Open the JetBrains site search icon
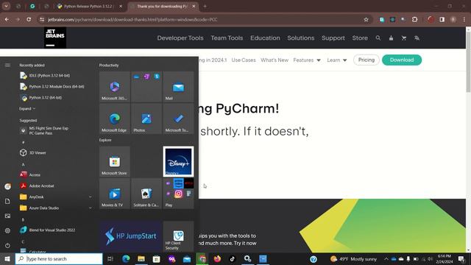The height and width of the screenshot is (265, 471). click(x=378, y=38)
